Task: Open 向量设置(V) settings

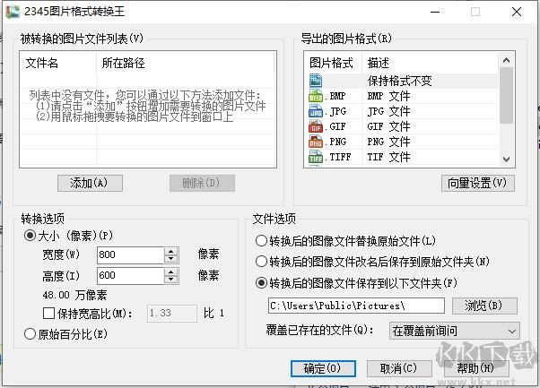Action: pyautogui.click(x=478, y=183)
